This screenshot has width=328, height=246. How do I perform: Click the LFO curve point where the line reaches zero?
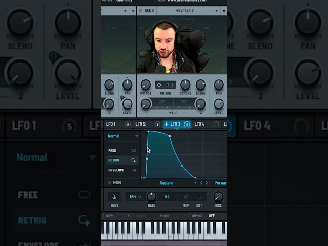(x=195, y=178)
